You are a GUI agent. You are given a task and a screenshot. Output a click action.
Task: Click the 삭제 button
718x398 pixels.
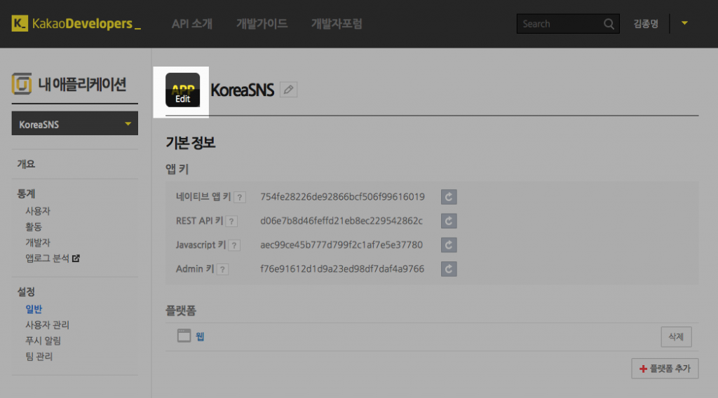click(677, 337)
